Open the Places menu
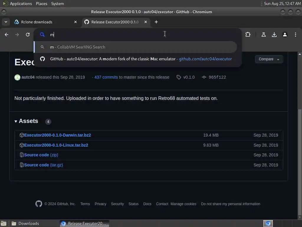This screenshot has width=302, height=227. click(41, 4)
